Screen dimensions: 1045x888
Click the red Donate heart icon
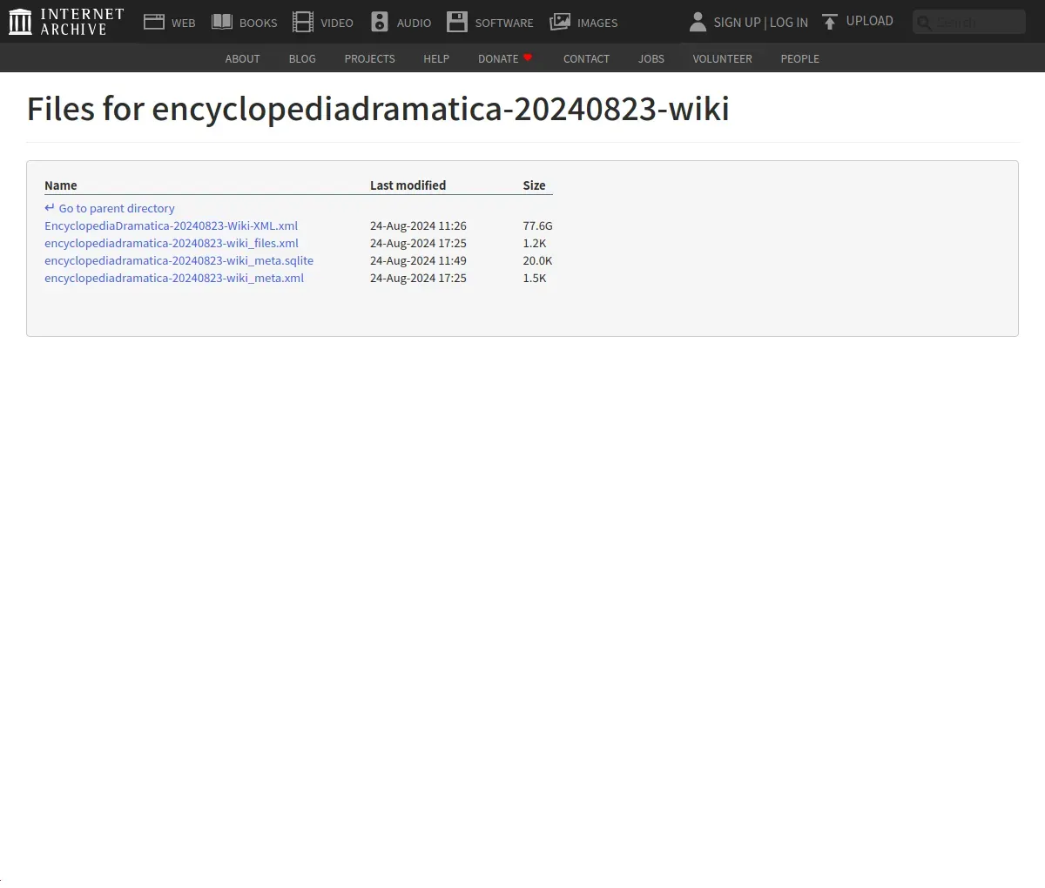(528, 57)
